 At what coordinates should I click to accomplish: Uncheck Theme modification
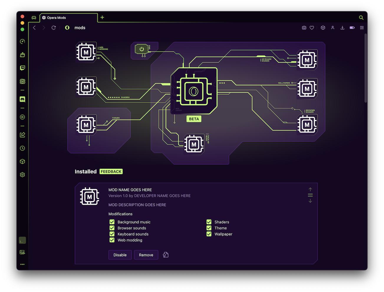point(209,228)
